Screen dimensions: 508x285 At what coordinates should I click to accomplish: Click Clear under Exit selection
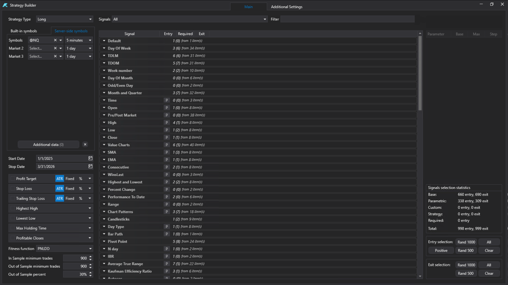pyautogui.click(x=489, y=273)
